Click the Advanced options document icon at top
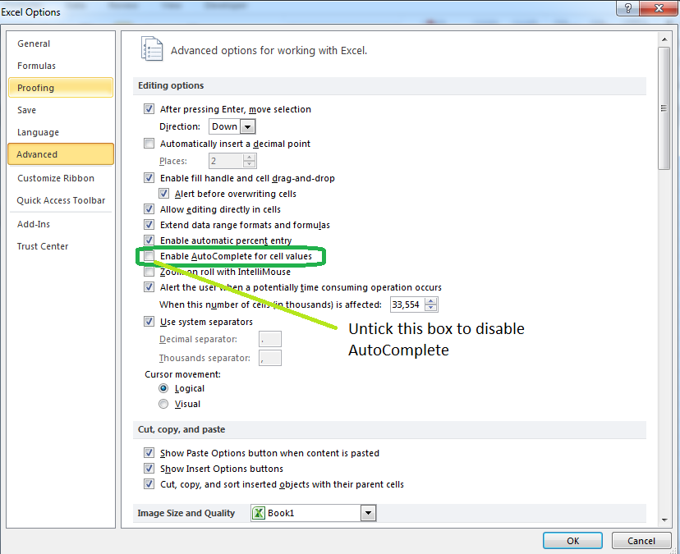Image resolution: width=680 pixels, height=554 pixels. click(152, 49)
